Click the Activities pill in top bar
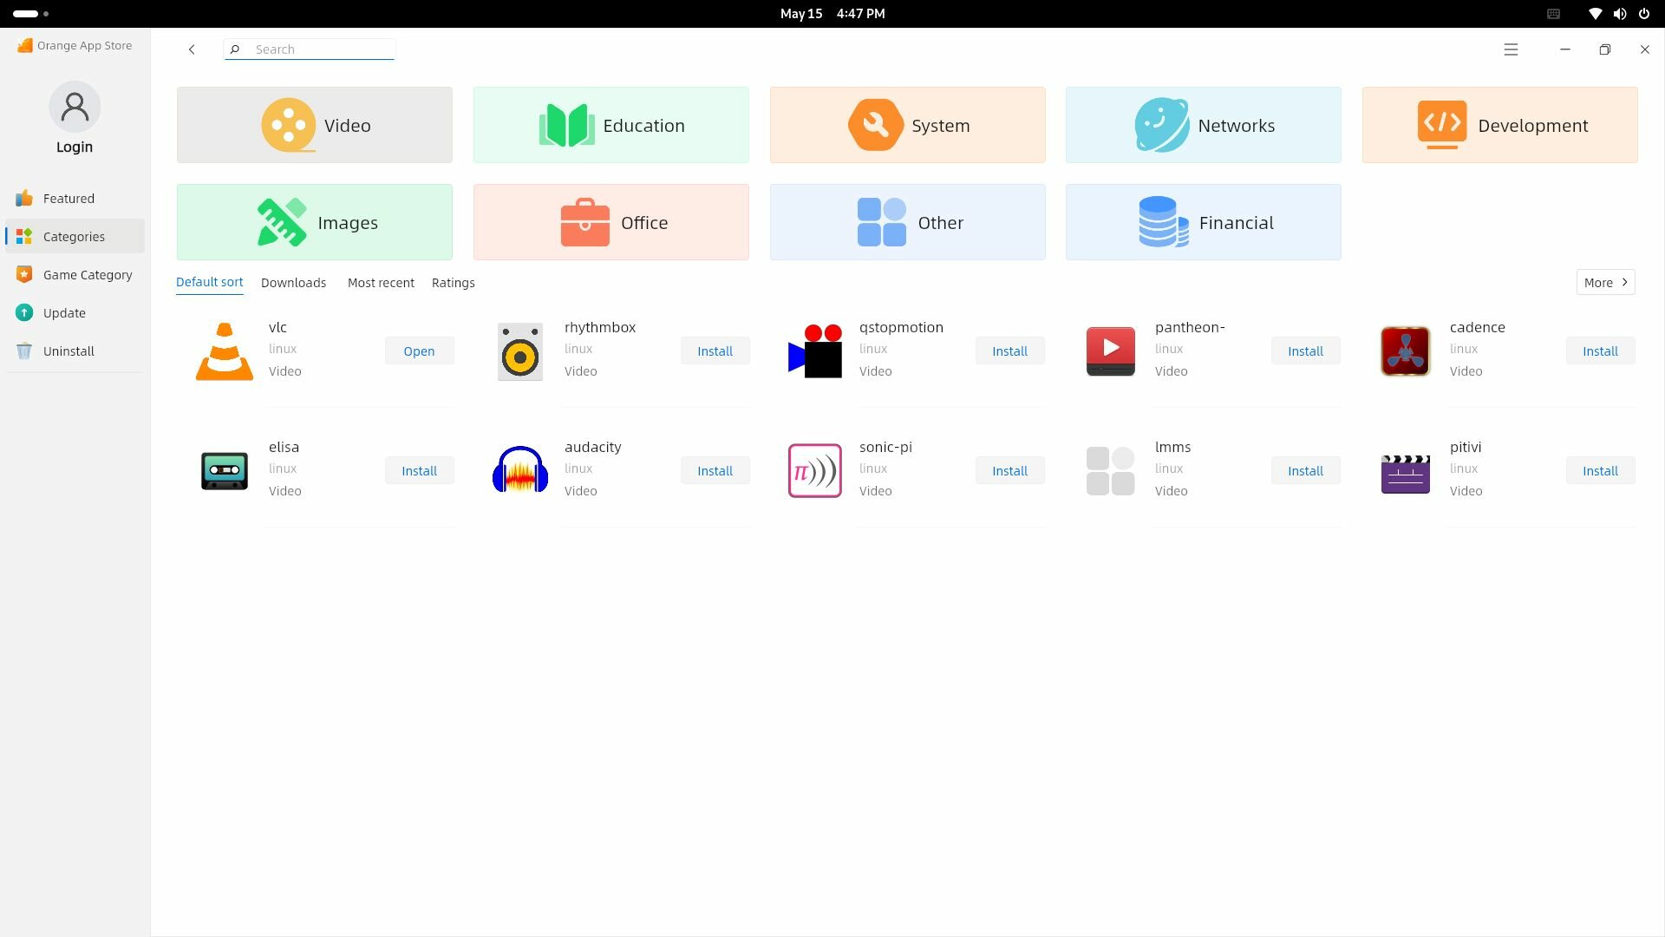Image resolution: width=1665 pixels, height=937 pixels. [31, 14]
